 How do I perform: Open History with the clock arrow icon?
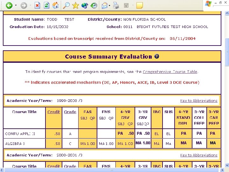pos(94,5)
